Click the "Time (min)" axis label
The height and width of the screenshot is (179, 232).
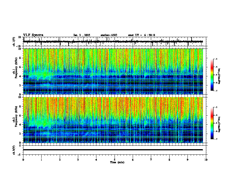click(x=117, y=162)
